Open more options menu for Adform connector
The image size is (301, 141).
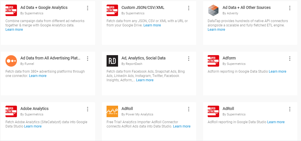coord(290,59)
